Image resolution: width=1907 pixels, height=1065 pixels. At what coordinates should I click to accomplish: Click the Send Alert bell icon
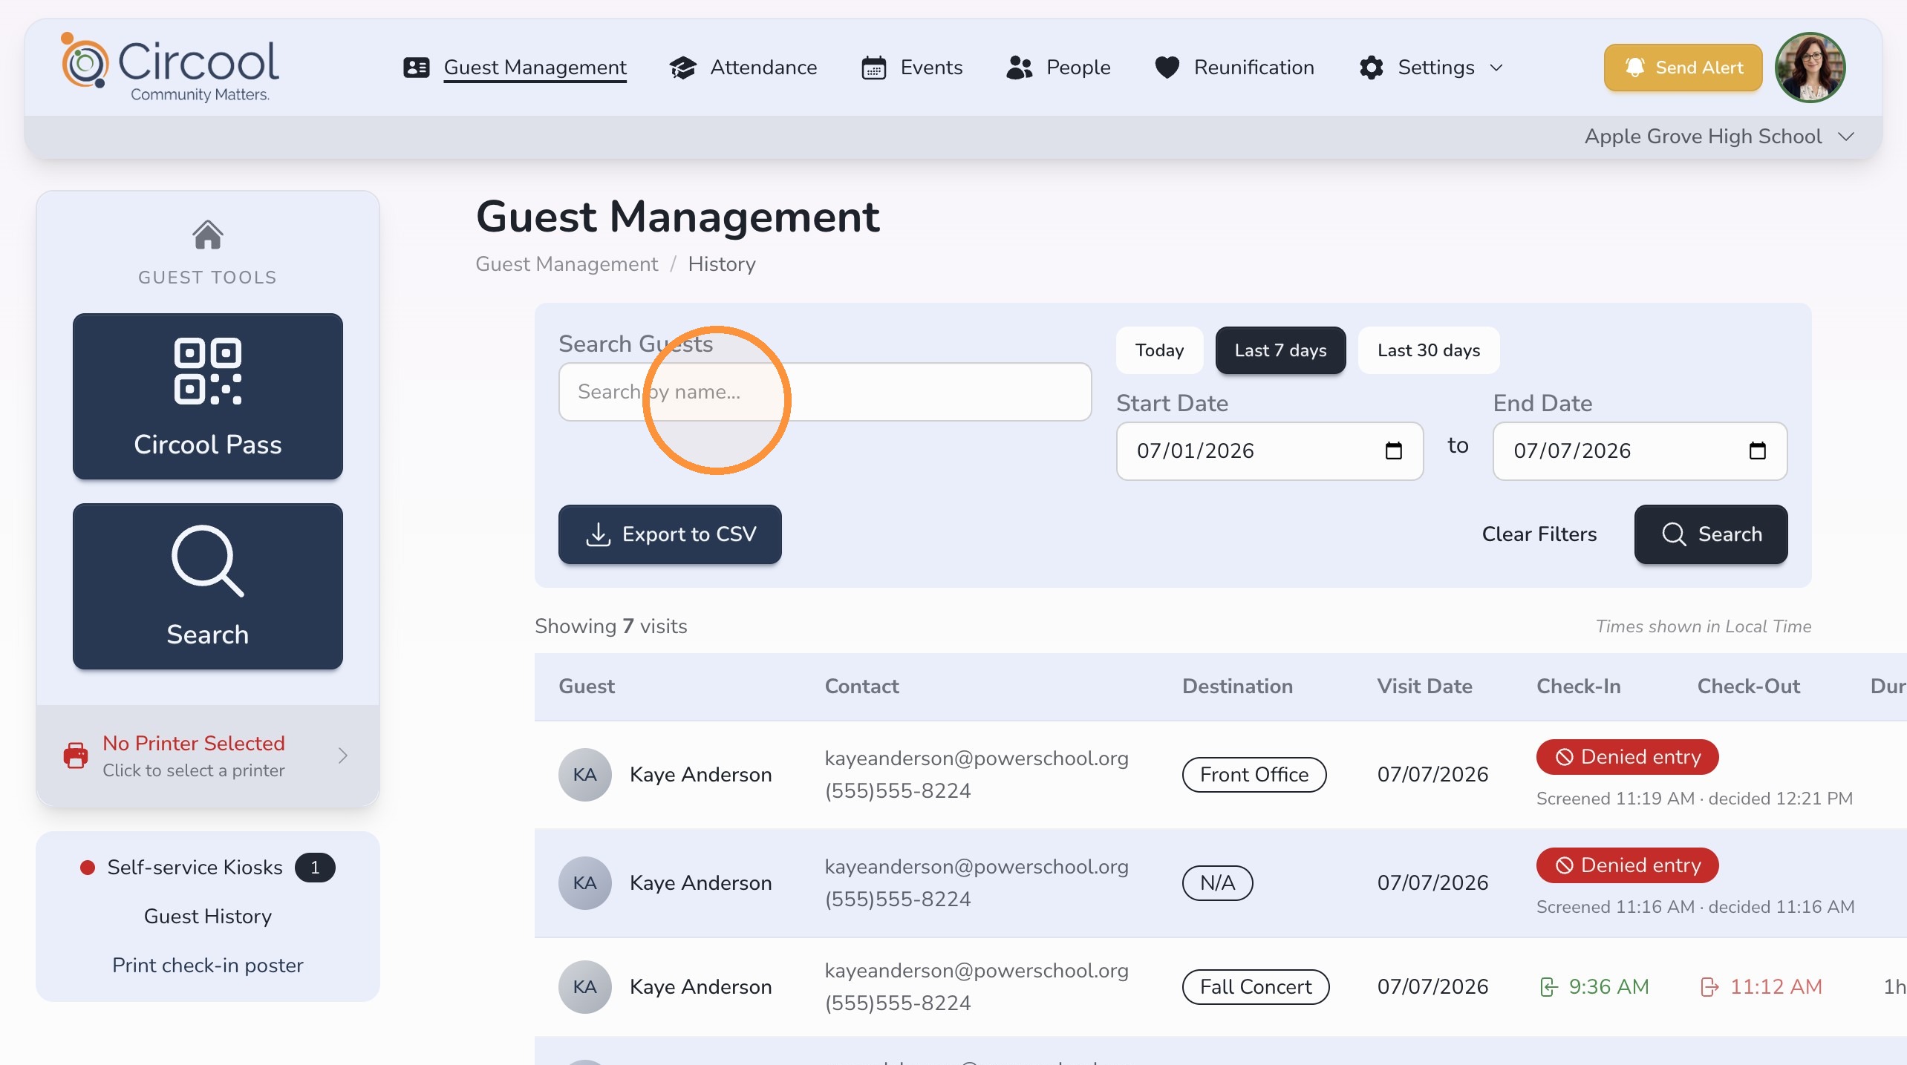click(1634, 67)
